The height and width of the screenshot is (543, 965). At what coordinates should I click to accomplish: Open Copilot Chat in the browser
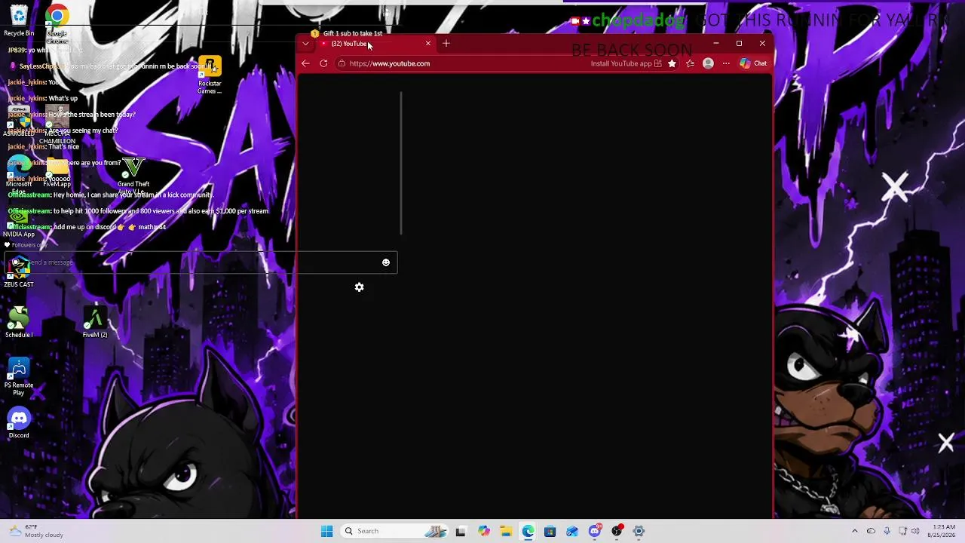click(753, 63)
